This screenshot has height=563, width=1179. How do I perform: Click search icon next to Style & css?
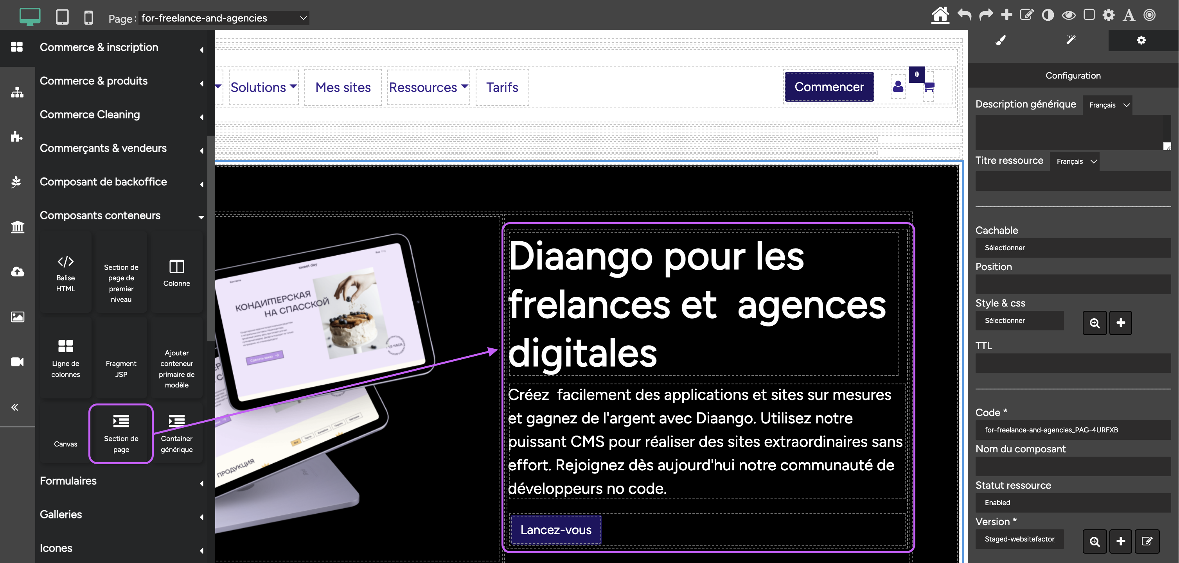click(x=1095, y=323)
